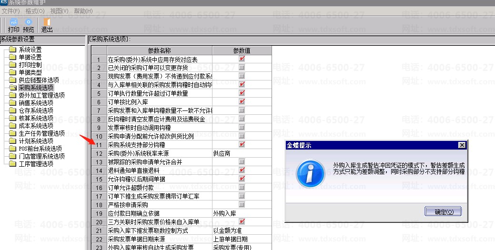The width and height of the screenshot is (495, 250).
Task: Open the 采购(委外)系统税率来源 value 供应商
Action: point(242,153)
